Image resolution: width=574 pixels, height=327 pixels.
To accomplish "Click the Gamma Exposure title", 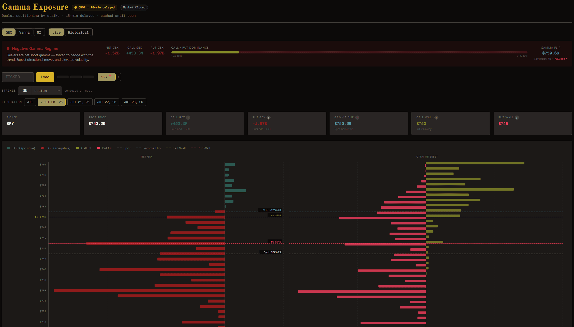I will (x=35, y=7).
